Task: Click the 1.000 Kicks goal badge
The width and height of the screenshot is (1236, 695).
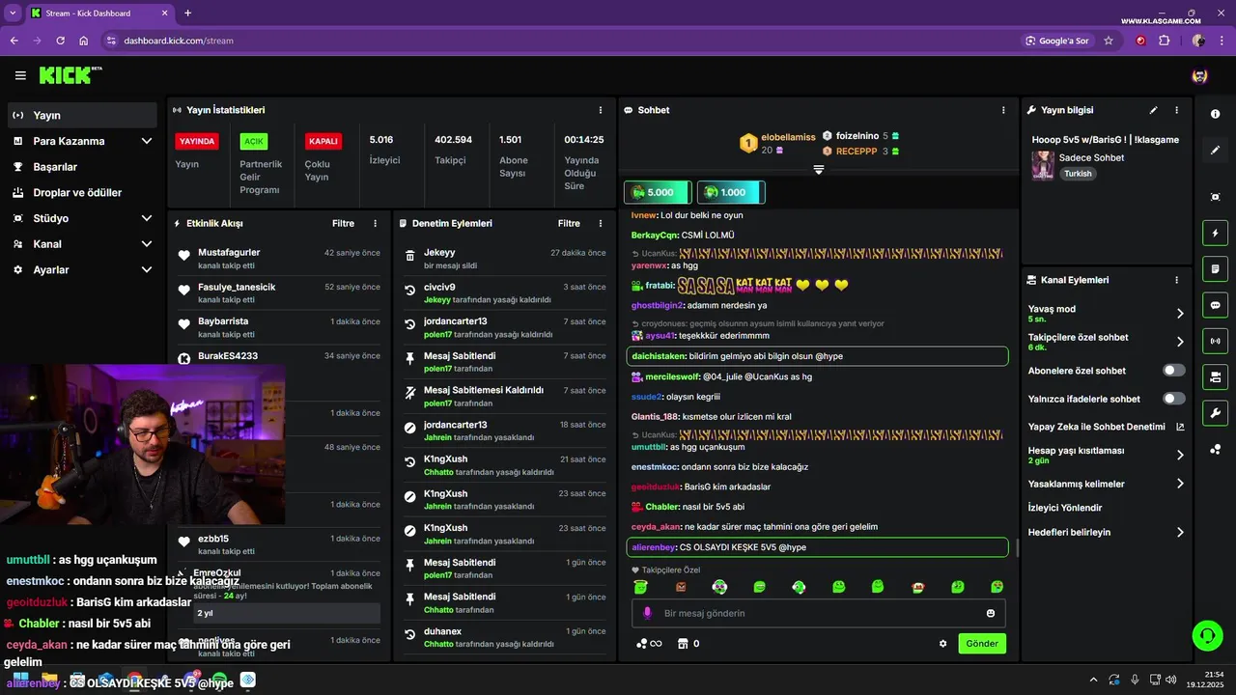Action: tap(731, 192)
